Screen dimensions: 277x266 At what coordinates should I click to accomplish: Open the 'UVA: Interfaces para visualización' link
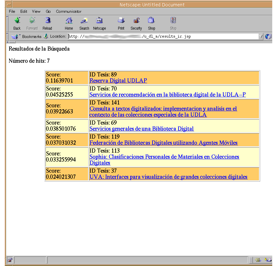pos(168,177)
